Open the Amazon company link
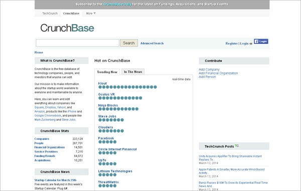The image size is (301, 191). pyautogui.click(x=40, y=111)
